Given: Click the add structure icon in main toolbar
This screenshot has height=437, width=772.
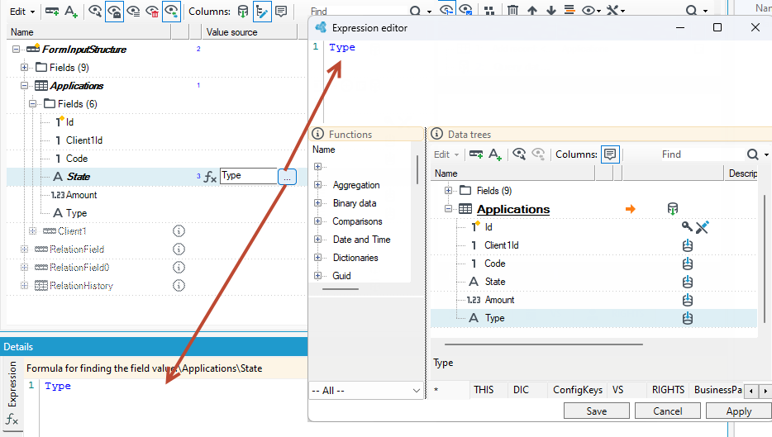Looking at the screenshot, I should click(x=52, y=12).
